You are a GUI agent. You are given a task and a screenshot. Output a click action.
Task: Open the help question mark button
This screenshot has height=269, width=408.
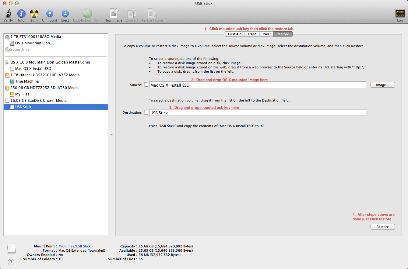(x=11, y=262)
